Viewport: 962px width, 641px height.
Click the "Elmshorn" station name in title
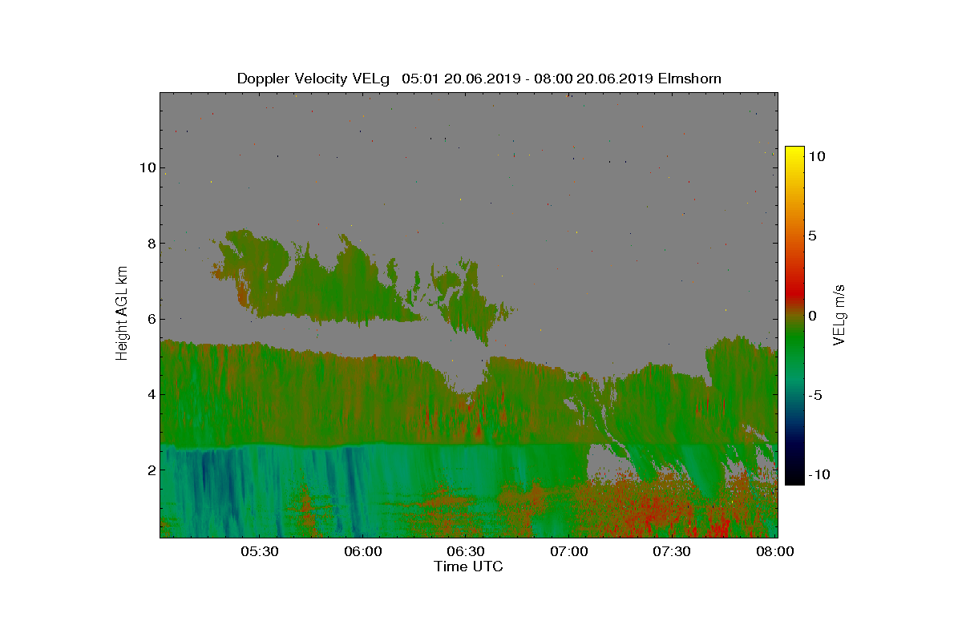pos(689,79)
